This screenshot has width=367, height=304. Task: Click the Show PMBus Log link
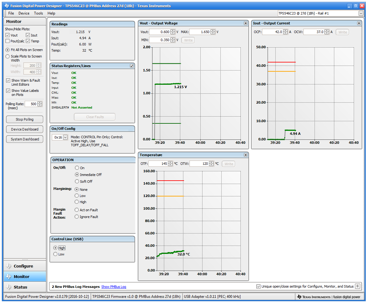pos(114,287)
